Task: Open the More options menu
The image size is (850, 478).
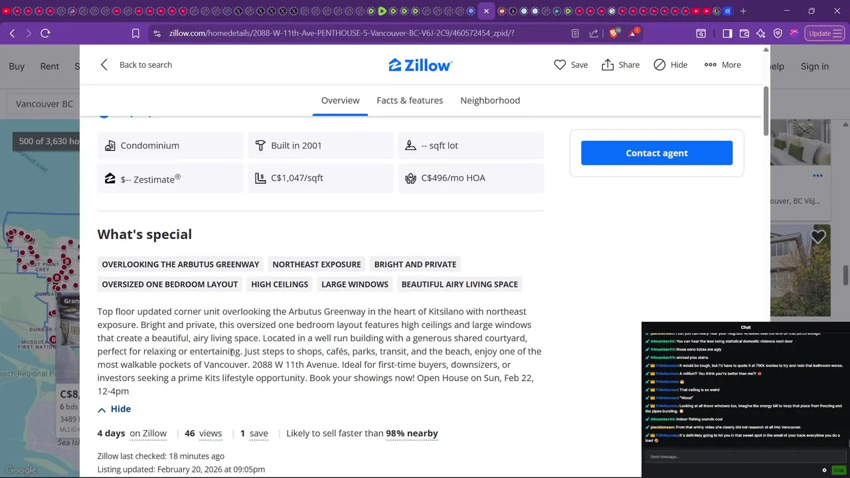Action: click(722, 64)
